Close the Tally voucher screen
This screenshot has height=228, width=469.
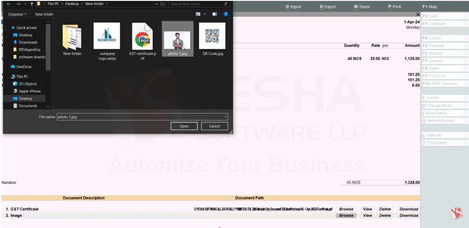(418, 14)
